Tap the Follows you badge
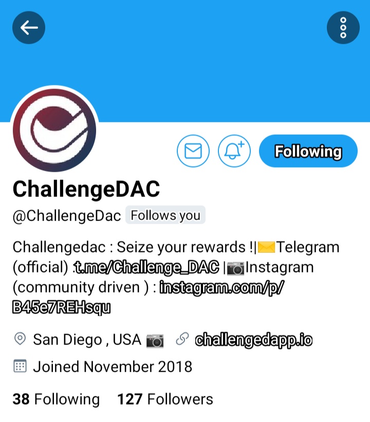 (165, 215)
